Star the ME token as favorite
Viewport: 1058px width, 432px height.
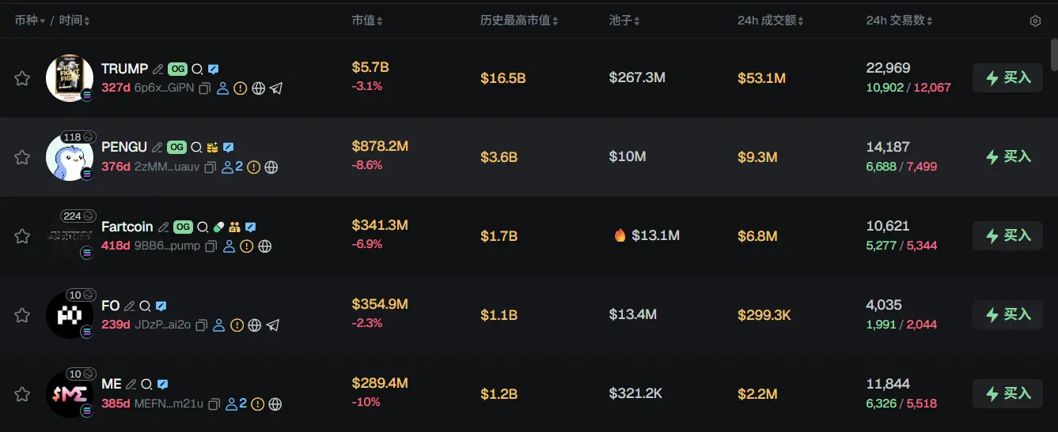click(x=22, y=394)
